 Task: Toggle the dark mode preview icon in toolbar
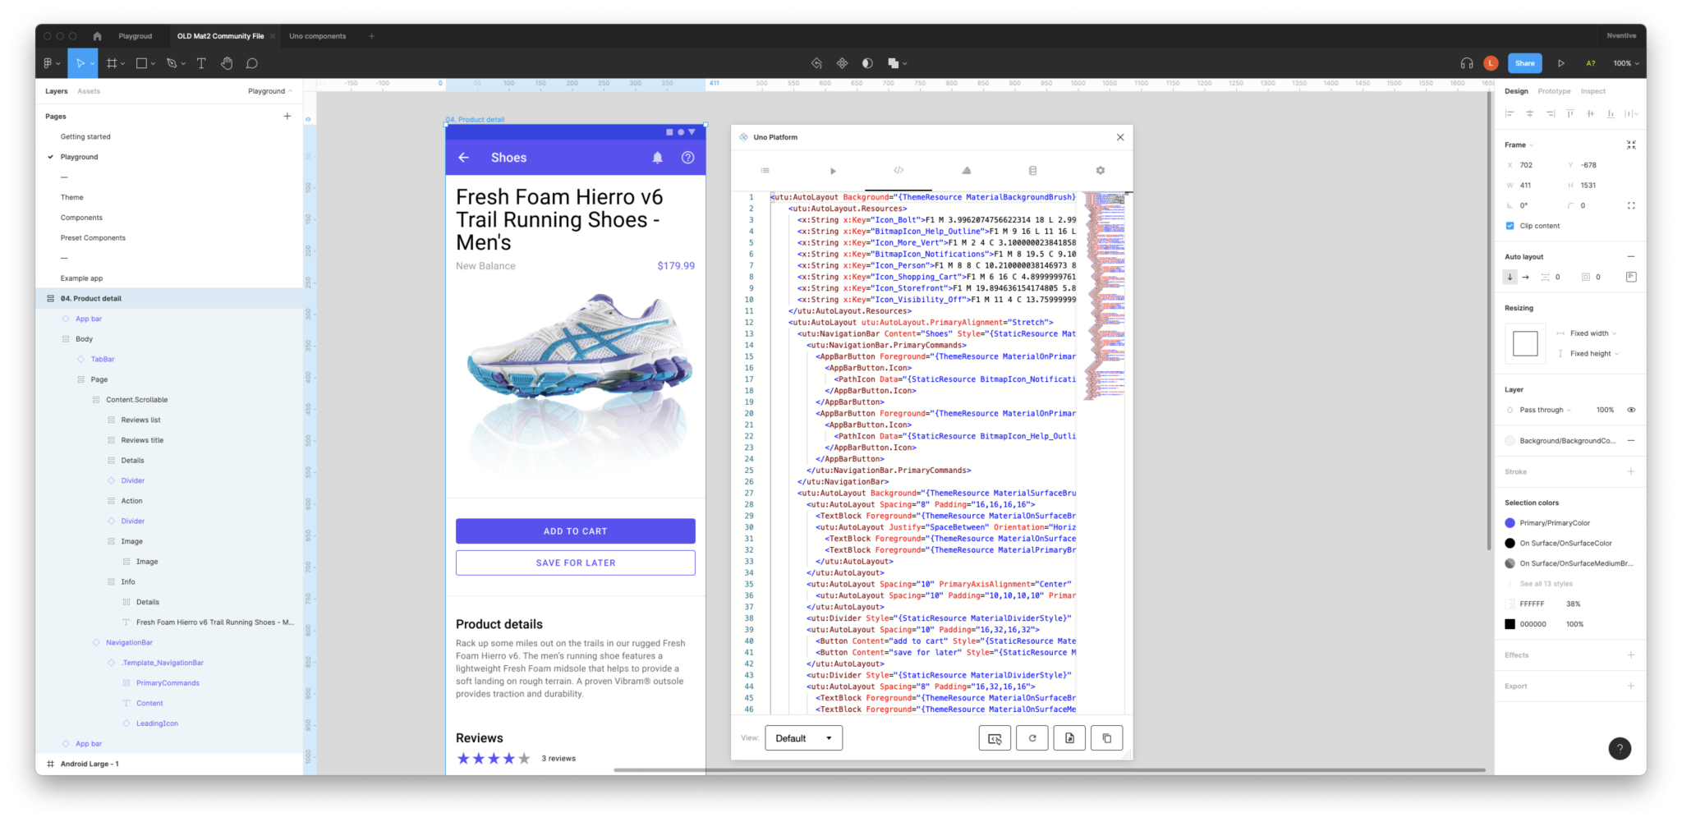point(866,63)
